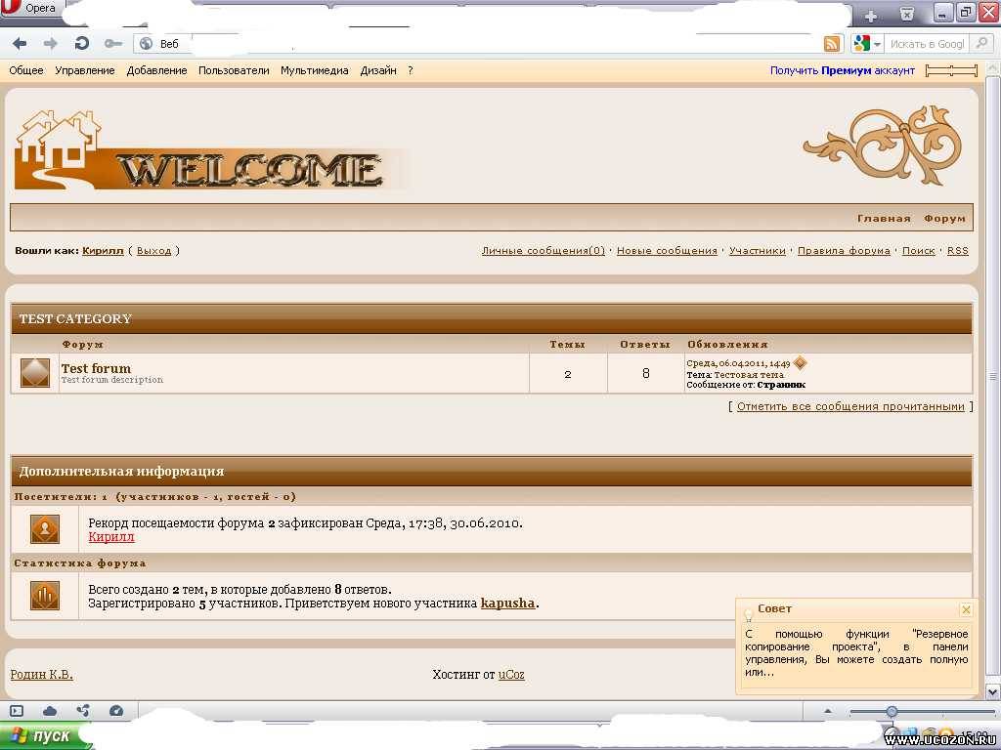Open the uCoz hosting link
This screenshot has width=1001, height=750.
click(x=511, y=674)
